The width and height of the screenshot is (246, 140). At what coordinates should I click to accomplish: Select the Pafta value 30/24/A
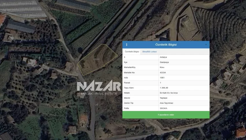coord(164,108)
